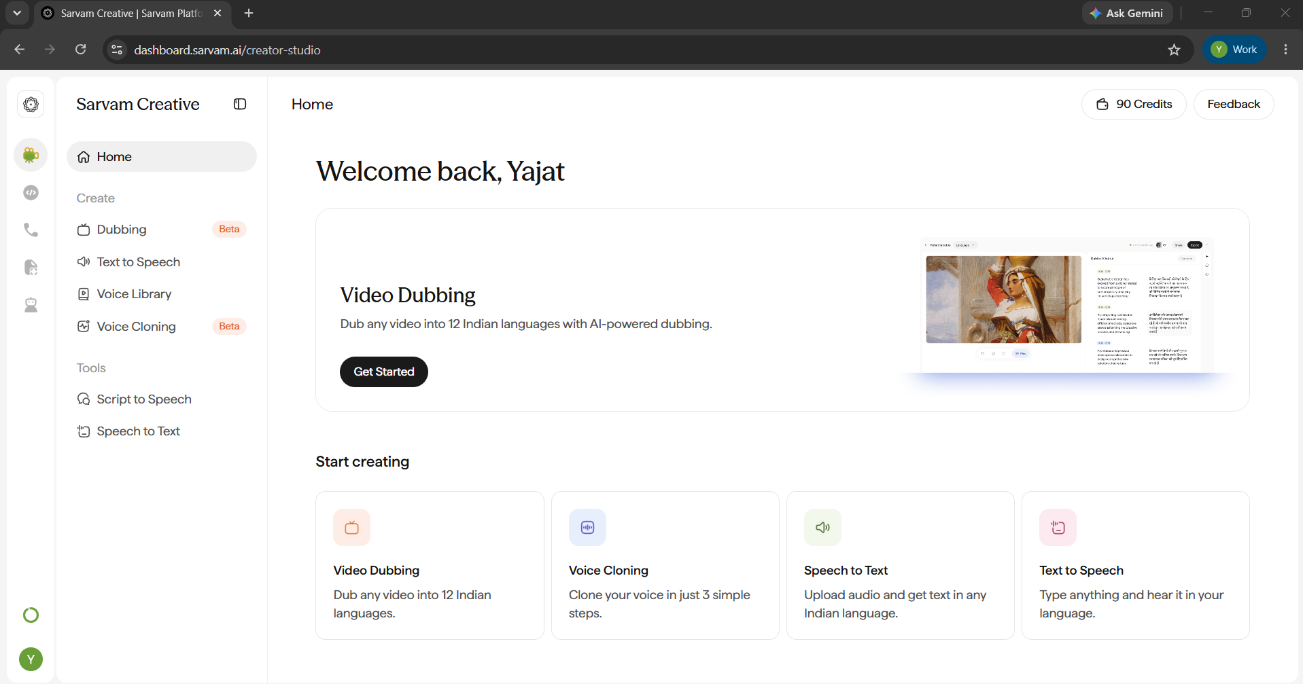This screenshot has width=1303, height=684.
Task: Click the address bar URL
Action: coord(227,50)
